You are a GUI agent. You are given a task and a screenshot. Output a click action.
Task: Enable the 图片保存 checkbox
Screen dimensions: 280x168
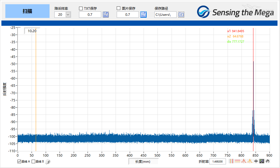coord(118,8)
